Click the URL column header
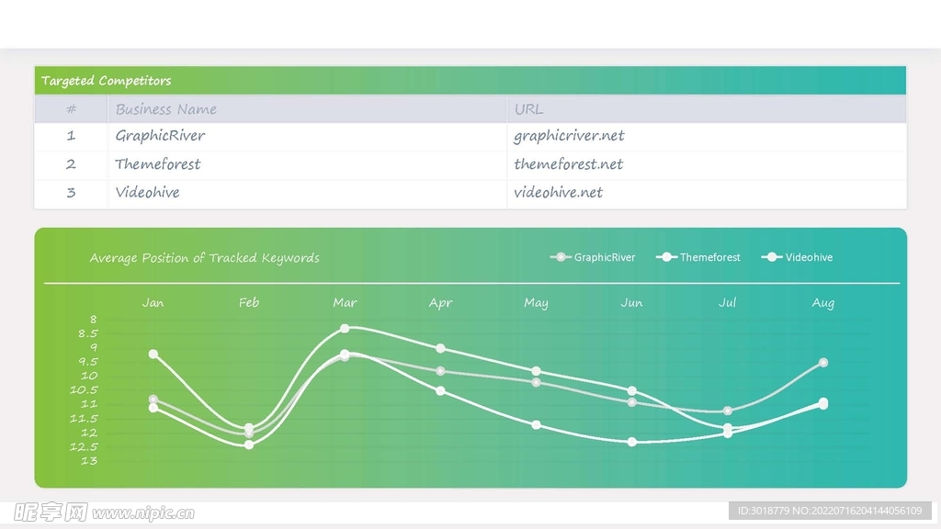Viewport: 941px width, 529px height. click(528, 109)
